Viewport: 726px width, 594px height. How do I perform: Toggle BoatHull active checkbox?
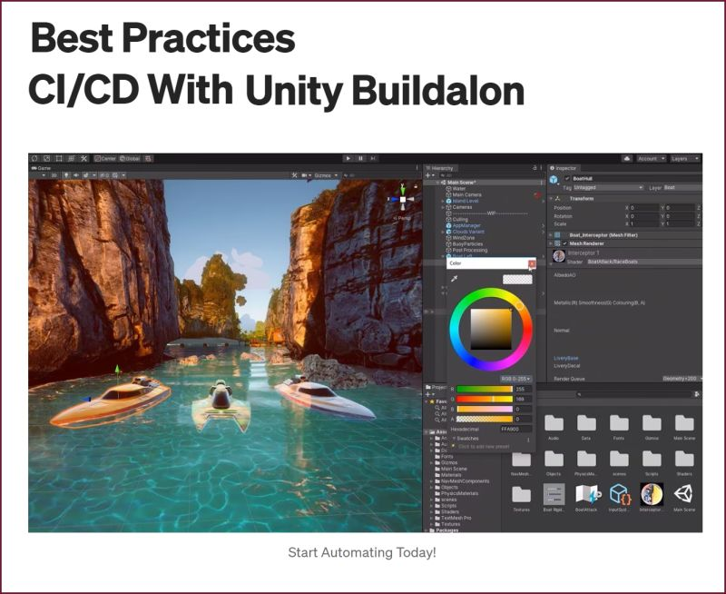(567, 178)
